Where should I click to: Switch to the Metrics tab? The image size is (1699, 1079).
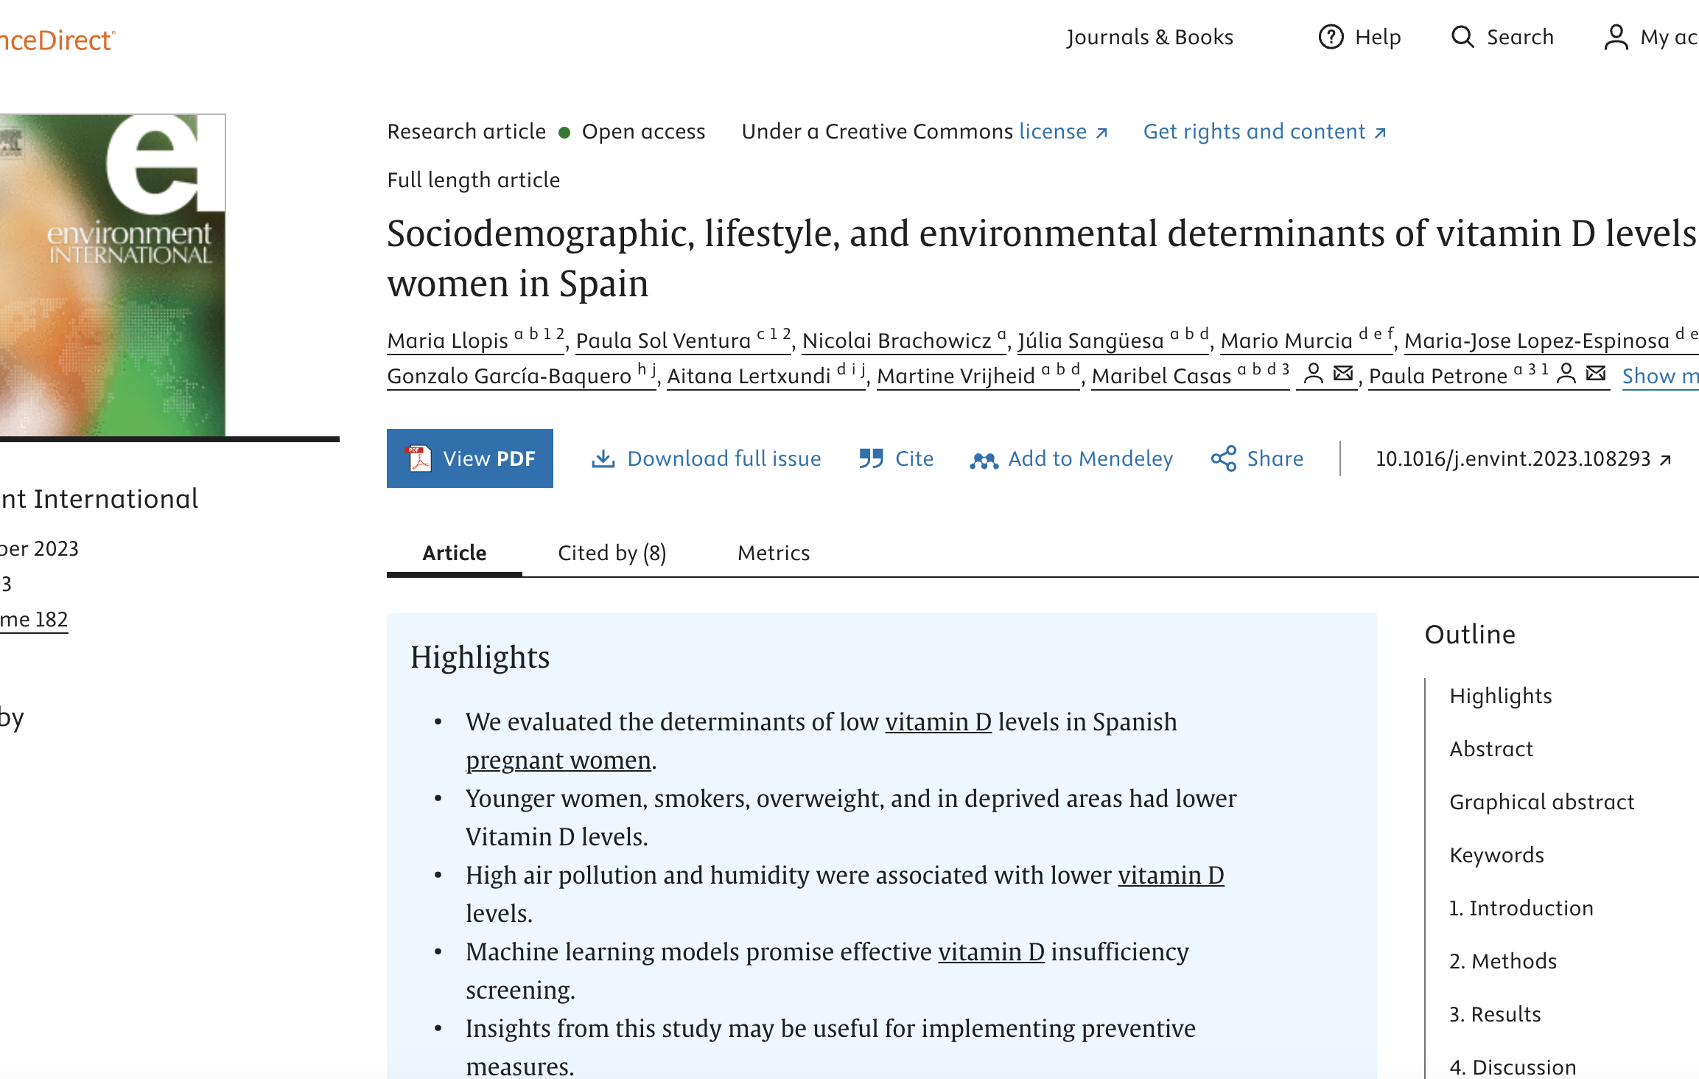point(774,553)
